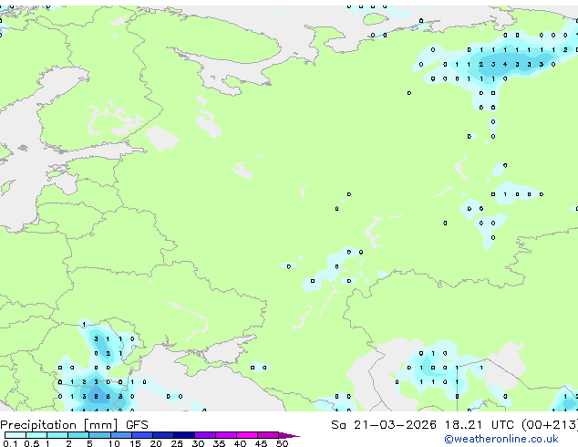Pick the legend swatch between 0.5 and 1
Viewport: 578px width, 447px height.
tap(36, 435)
